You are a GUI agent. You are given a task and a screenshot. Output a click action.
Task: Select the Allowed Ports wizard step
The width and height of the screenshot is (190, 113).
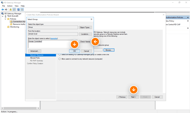[35, 58]
